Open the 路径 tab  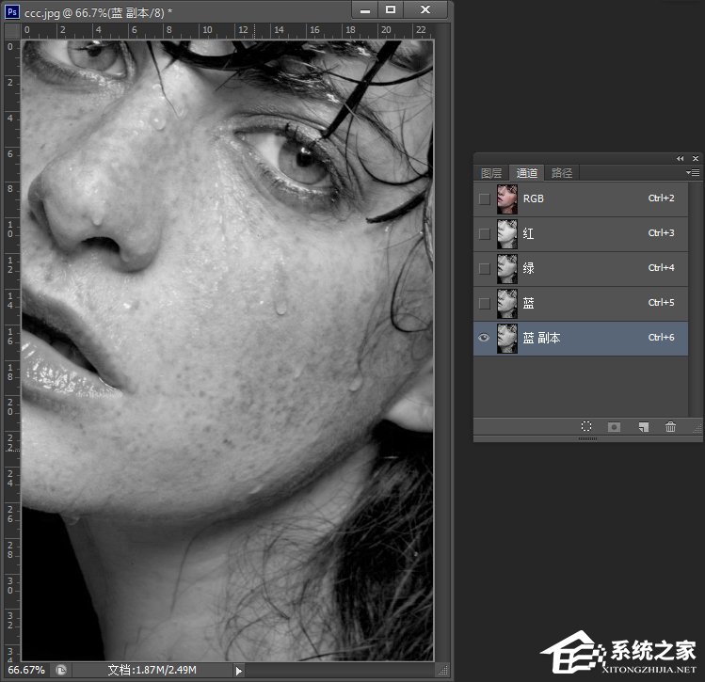pyautogui.click(x=561, y=173)
